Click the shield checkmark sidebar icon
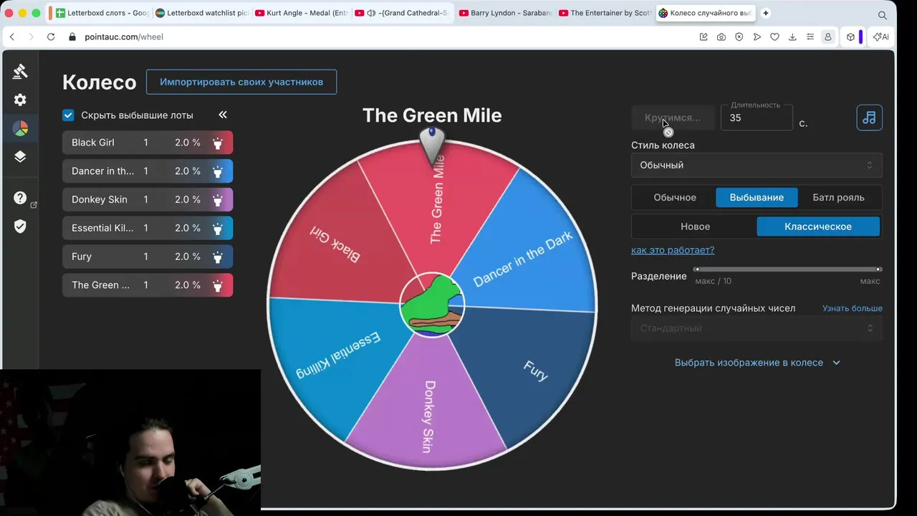Image resolution: width=917 pixels, height=516 pixels. click(x=20, y=226)
